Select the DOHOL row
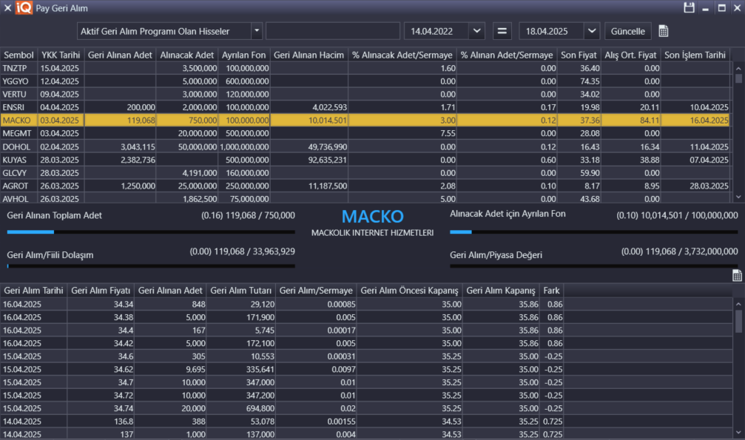Screen dimensions: 745x440 click(x=365, y=147)
